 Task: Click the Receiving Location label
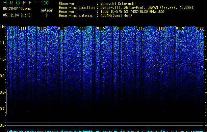pos(77,8)
